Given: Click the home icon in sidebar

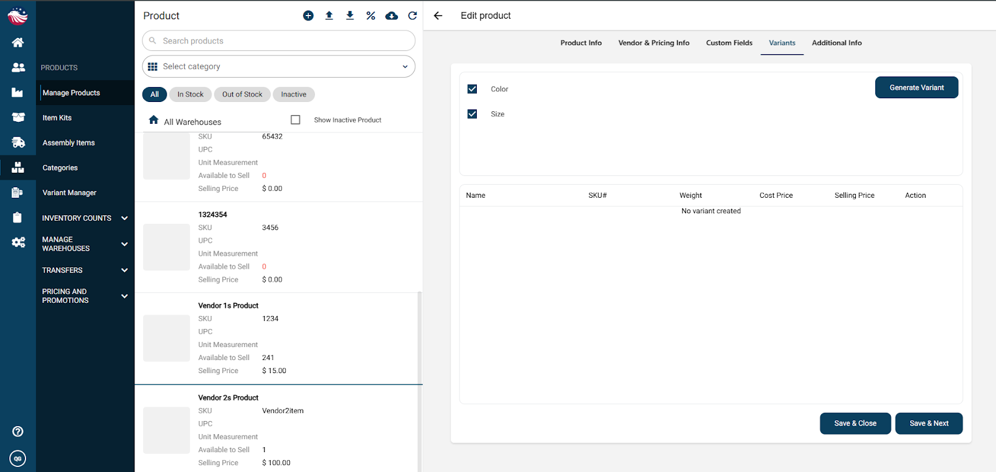Looking at the screenshot, I should [18, 42].
